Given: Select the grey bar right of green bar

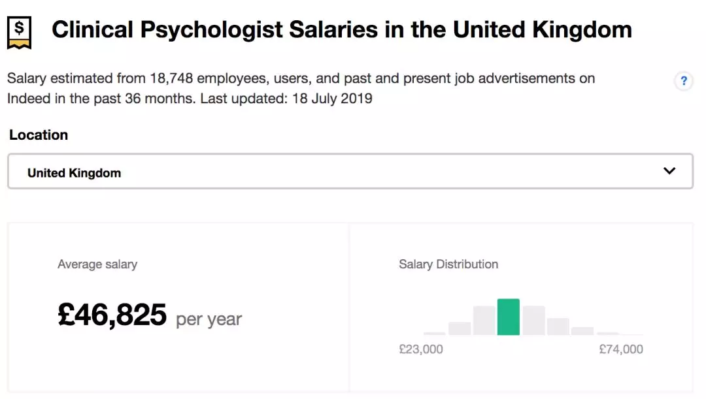Looking at the screenshot, I should (x=533, y=321).
